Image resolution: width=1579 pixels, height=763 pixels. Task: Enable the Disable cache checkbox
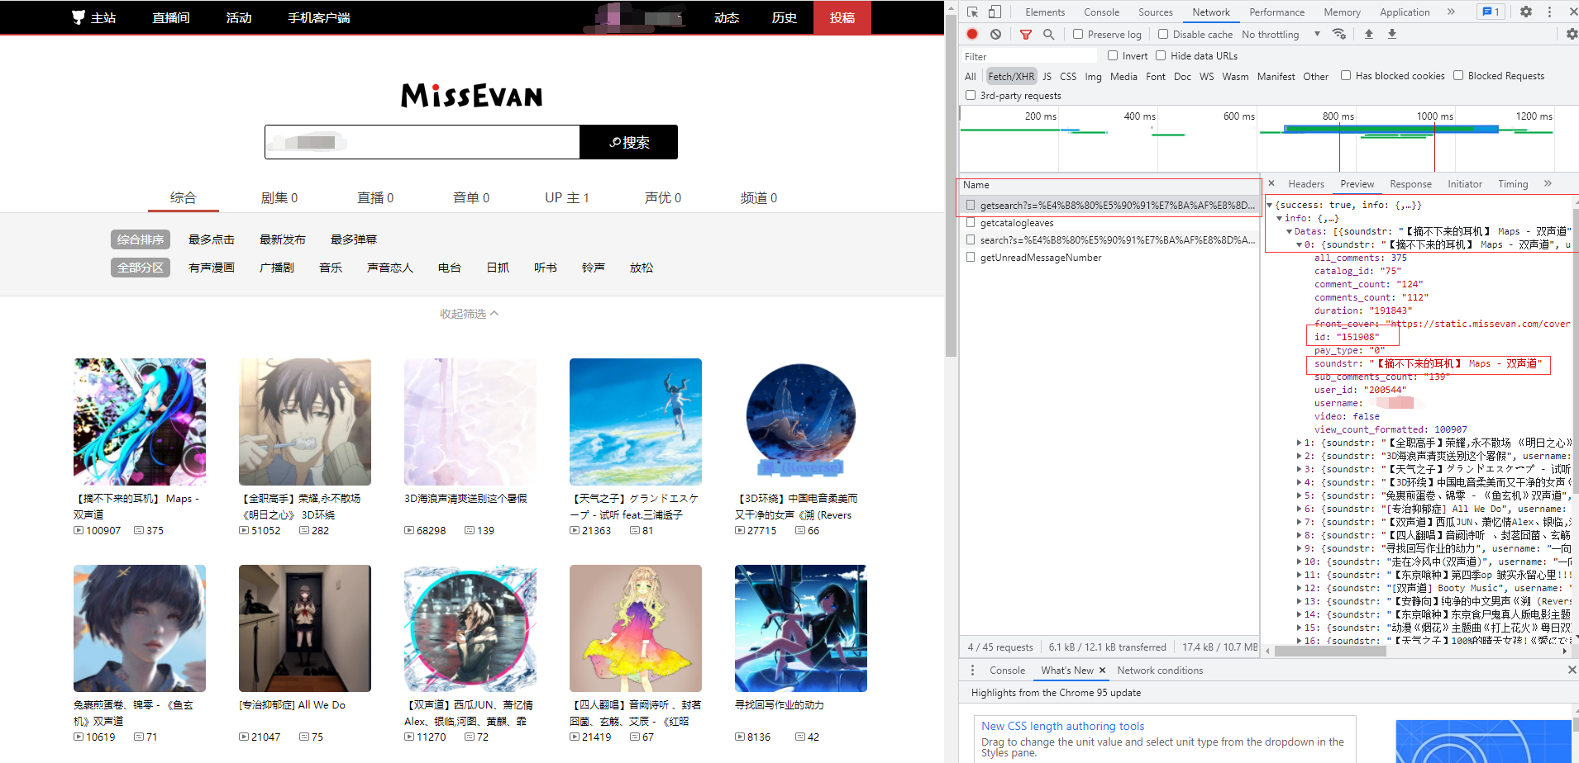coord(1163,34)
